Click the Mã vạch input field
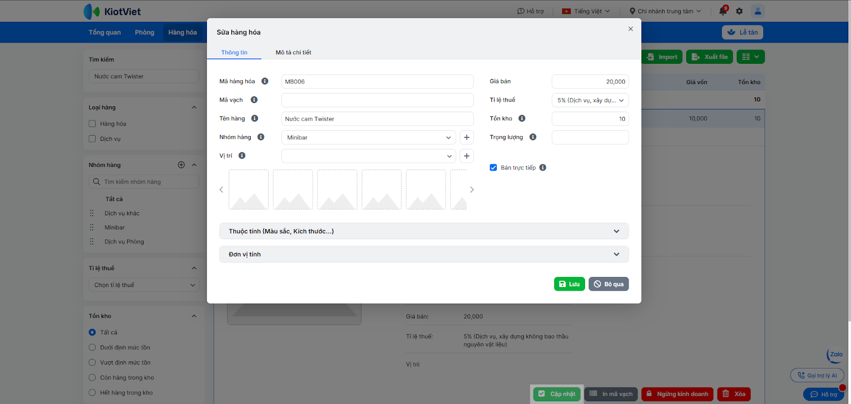Screen dimensions: 851x404 pos(377,100)
